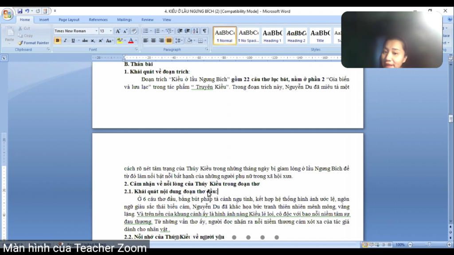Zoom out with minus button

[410, 244]
